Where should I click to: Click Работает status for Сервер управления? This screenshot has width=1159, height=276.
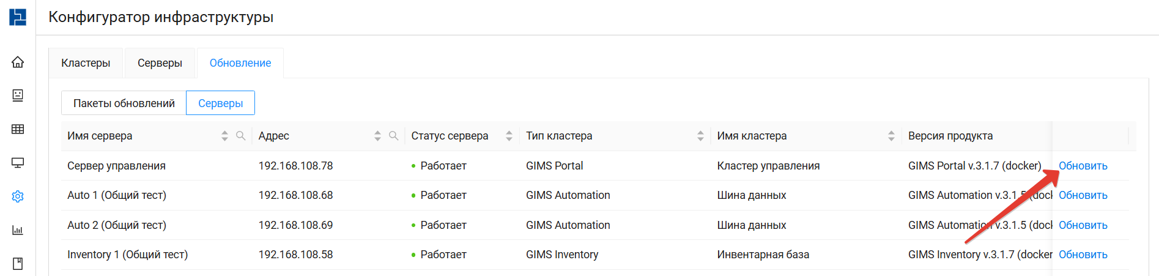439,166
